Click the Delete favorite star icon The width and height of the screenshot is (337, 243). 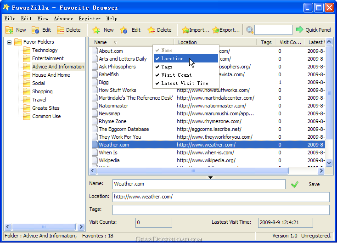coord(151,30)
